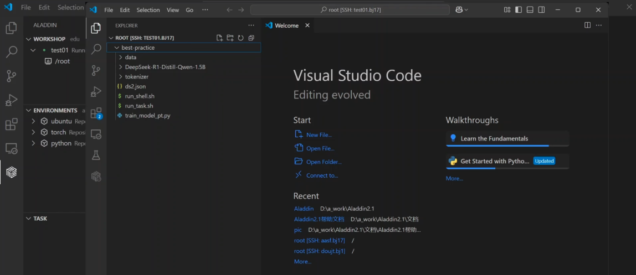Open Extensions view with badge 2

[x=96, y=113]
